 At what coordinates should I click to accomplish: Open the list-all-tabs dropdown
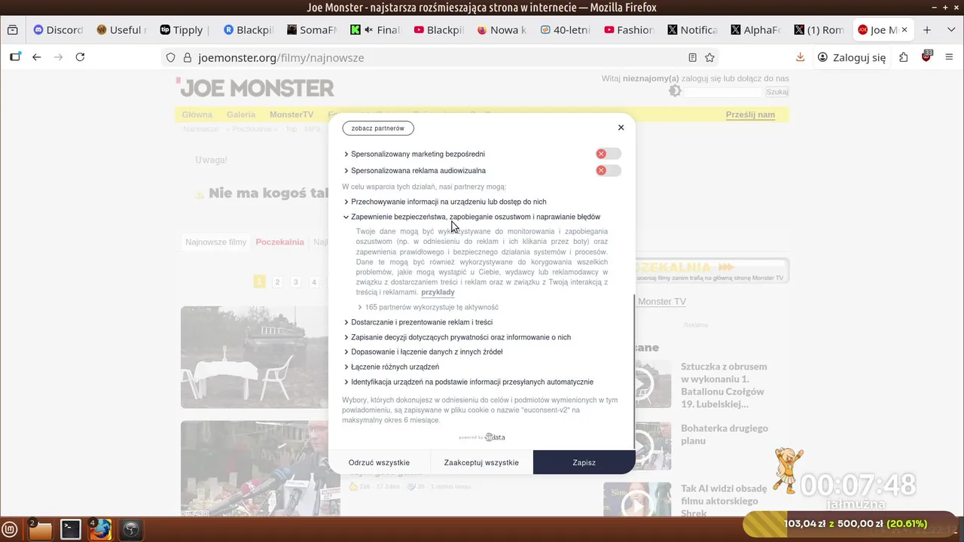click(950, 30)
